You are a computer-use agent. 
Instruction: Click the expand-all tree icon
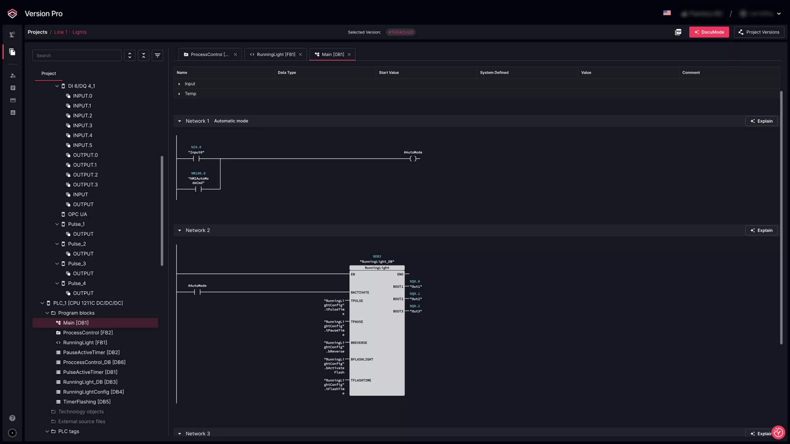click(130, 55)
